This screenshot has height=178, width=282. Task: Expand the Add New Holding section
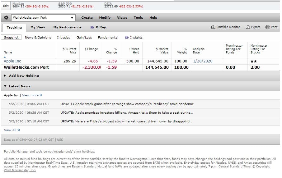5,76
